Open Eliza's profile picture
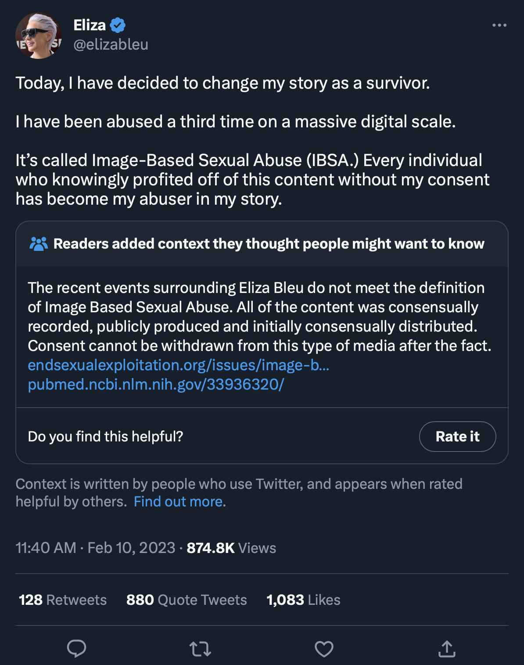 [x=39, y=36]
